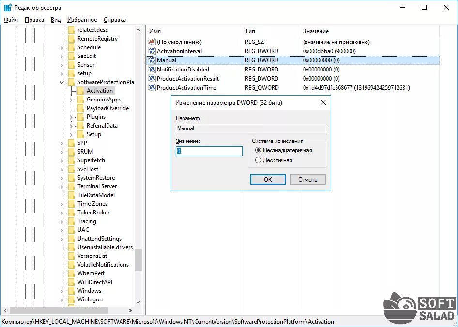This screenshot has width=458, height=327.
Task: Click the Setup subfolder icon under SoftwareProtectionPlatform
Action: (81, 134)
